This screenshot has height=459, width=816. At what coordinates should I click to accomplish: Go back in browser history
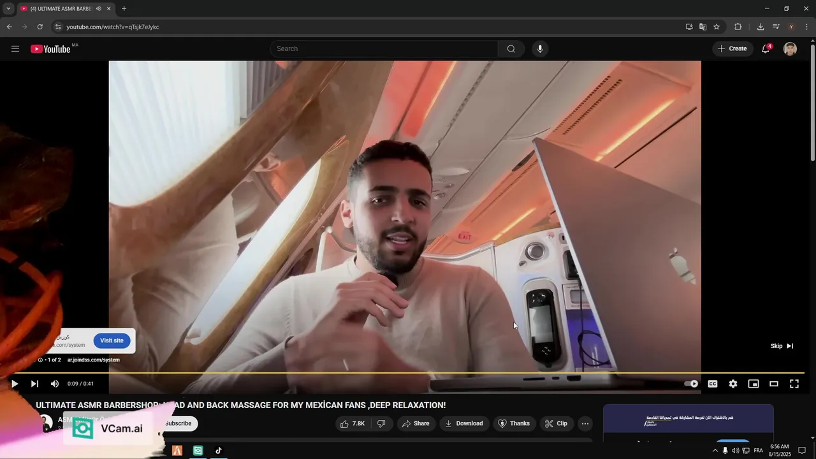pos(9,27)
